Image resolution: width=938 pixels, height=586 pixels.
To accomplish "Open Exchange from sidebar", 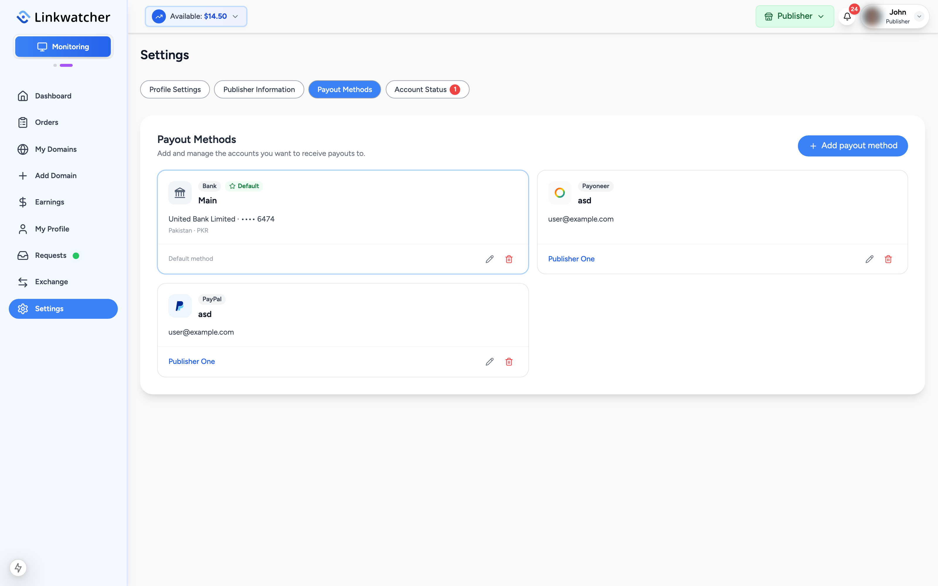I will [63, 282].
